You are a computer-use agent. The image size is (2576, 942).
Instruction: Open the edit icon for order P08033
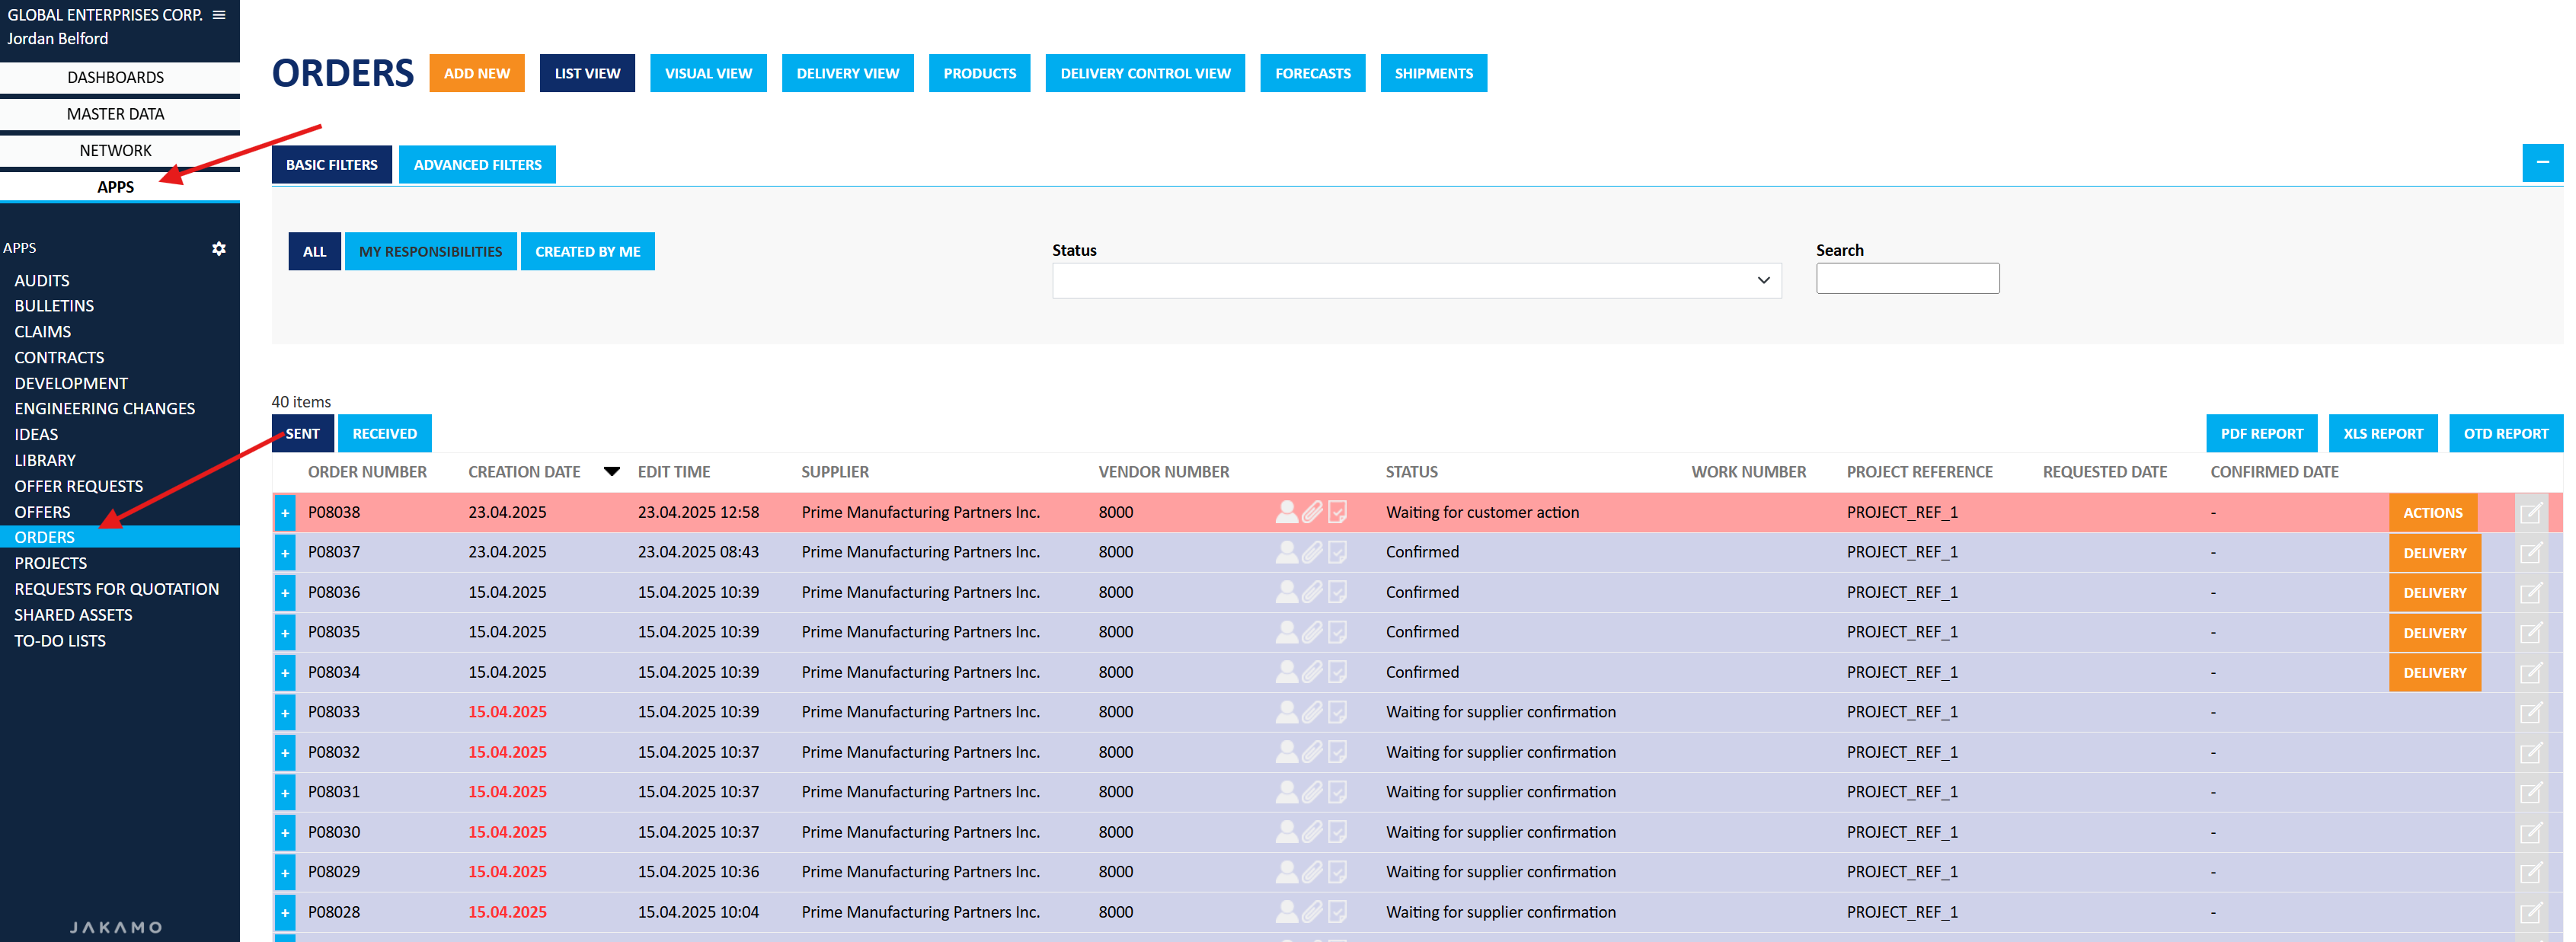click(2530, 713)
